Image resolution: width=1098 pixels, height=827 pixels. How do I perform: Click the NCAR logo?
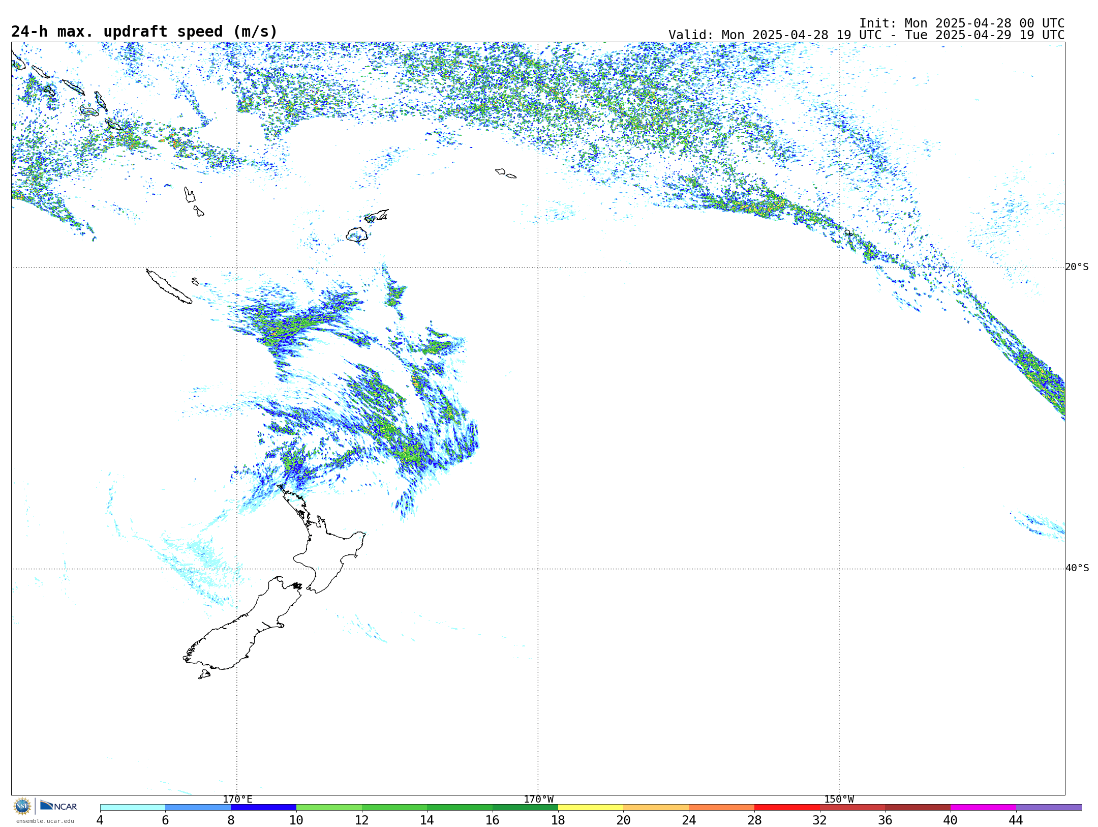point(58,806)
